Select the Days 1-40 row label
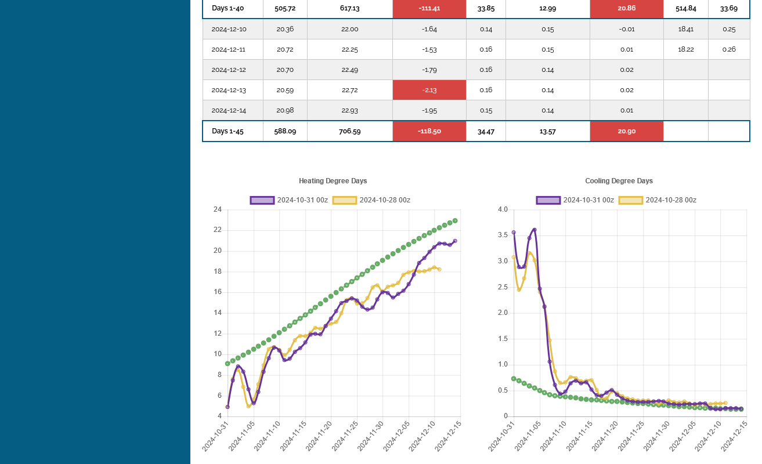The width and height of the screenshot is (762, 464). click(x=227, y=8)
